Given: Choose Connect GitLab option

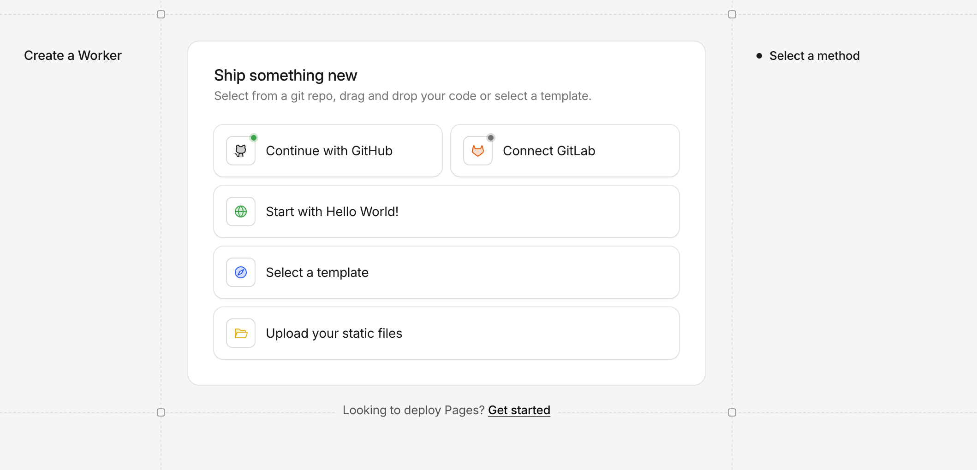Looking at the screenshot, I should pyautogui.click(x=565, y=151).
